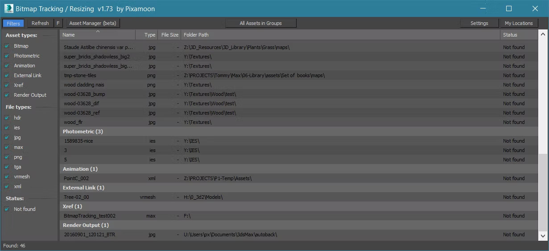Sort by the Folder Path column header
Image resolution: width=549 pixels, height=251 pixels.
[x=340, y=35]
